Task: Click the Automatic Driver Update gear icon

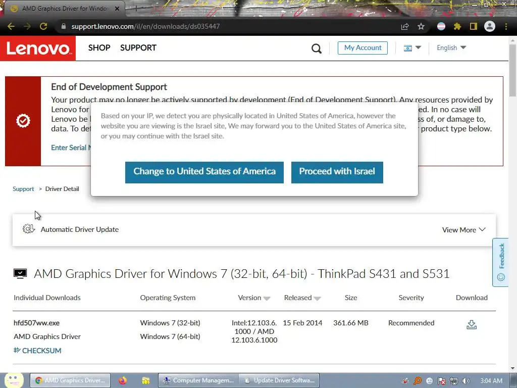Action: point(29,229)
